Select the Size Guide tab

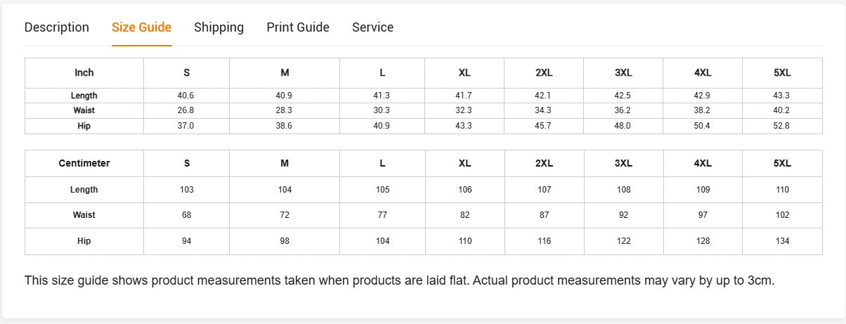coord(141,27)
